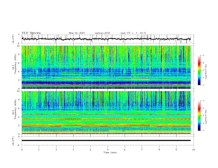Click the 'VLF Spectra' title text
Viewport: 218px width, 168px height.
tap(31, 33)
